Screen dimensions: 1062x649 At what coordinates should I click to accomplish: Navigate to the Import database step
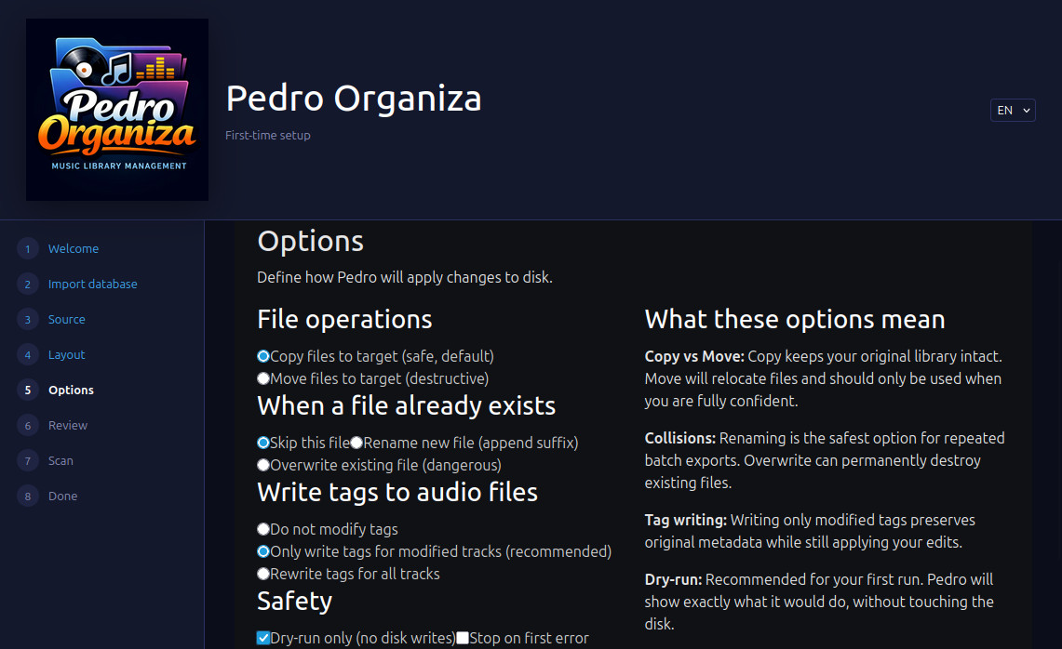pyautogui.click(x=92, y=284)
